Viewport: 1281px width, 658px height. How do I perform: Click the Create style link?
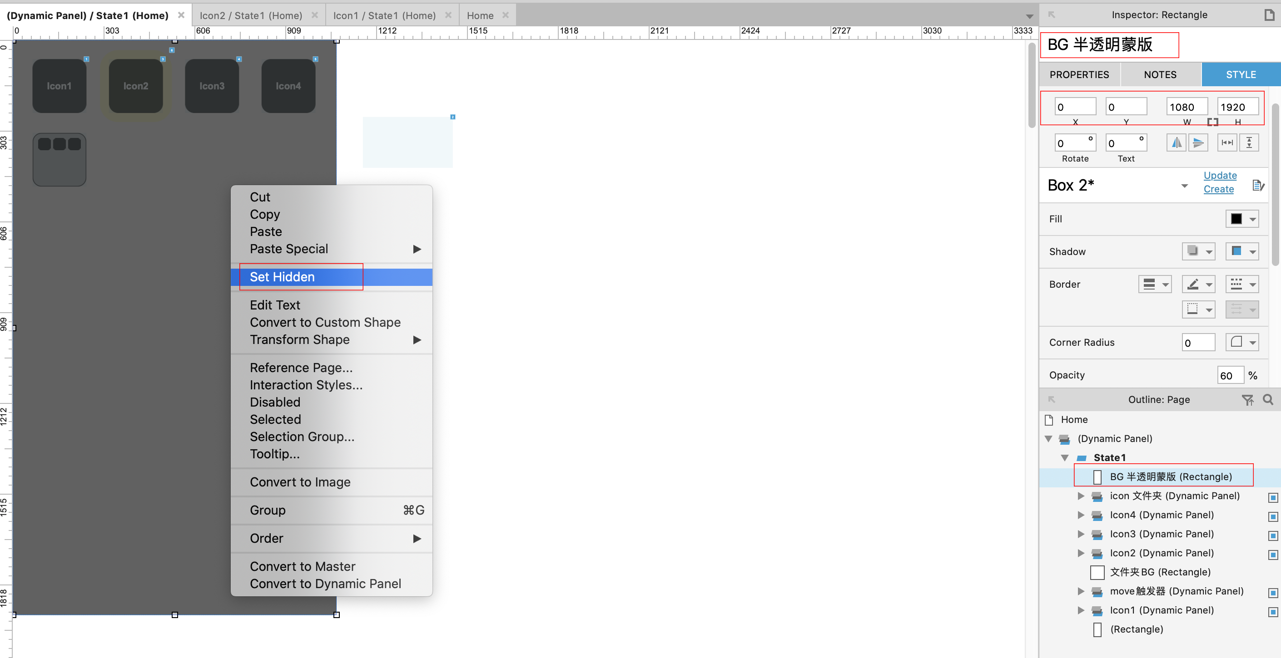tap(1218, 189)
